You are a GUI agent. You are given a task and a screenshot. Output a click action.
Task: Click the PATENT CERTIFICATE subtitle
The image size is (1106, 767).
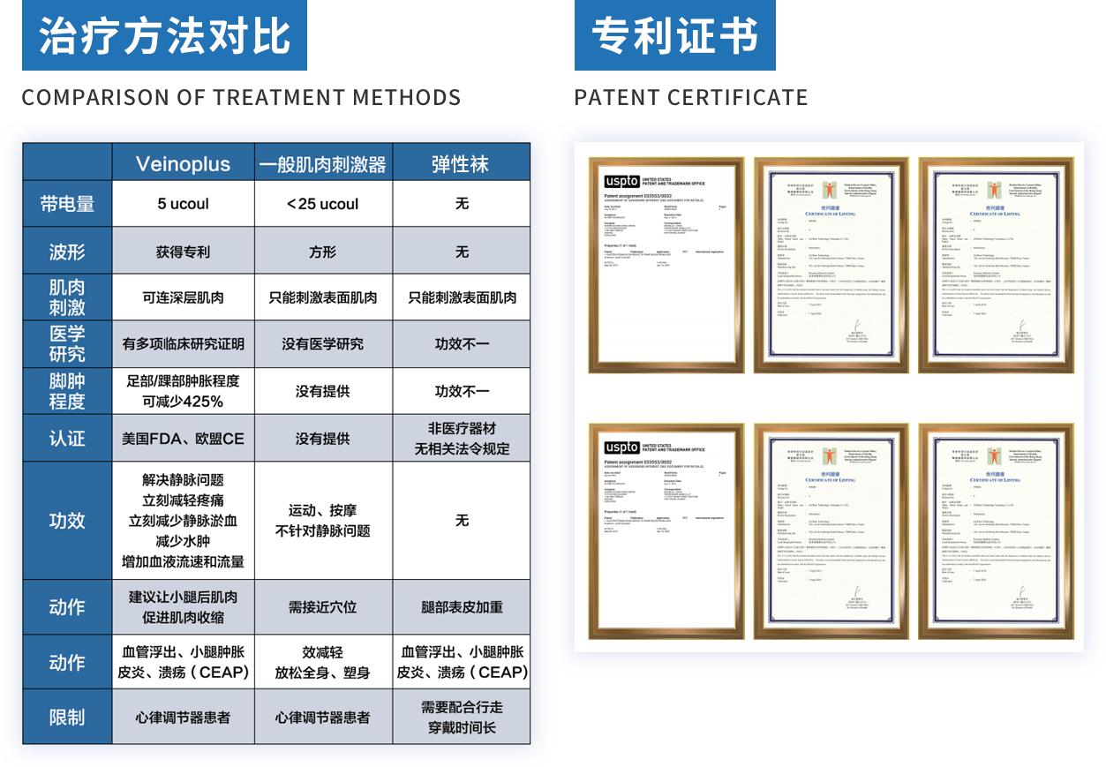(x=691, y=97)
